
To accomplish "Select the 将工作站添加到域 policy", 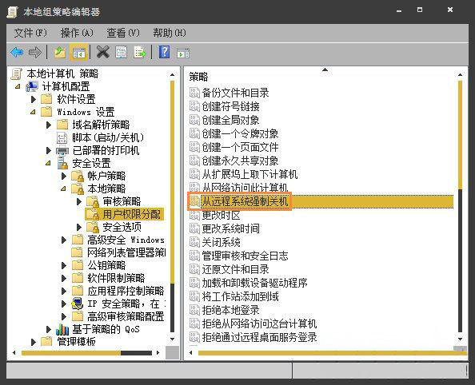I will [240, 296].
